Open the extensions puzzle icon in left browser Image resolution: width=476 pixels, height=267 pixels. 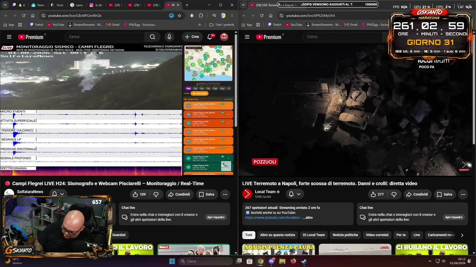(201, 16)
